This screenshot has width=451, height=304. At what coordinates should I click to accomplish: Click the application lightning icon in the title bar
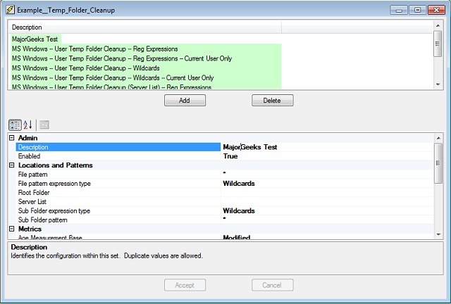[x=10, y=10]
